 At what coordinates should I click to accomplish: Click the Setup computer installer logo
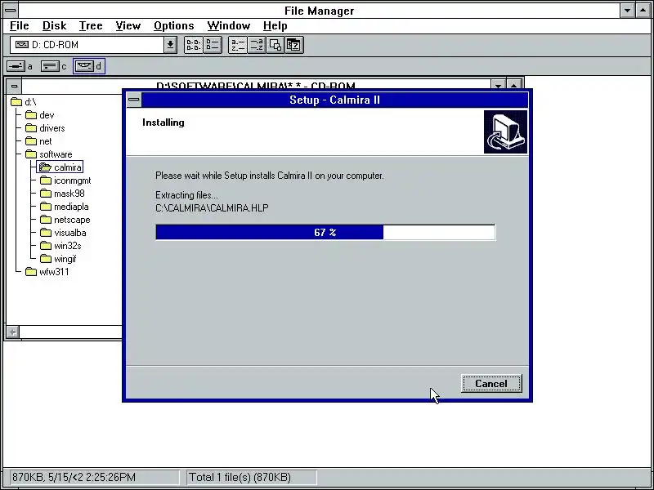click(505, 131)
